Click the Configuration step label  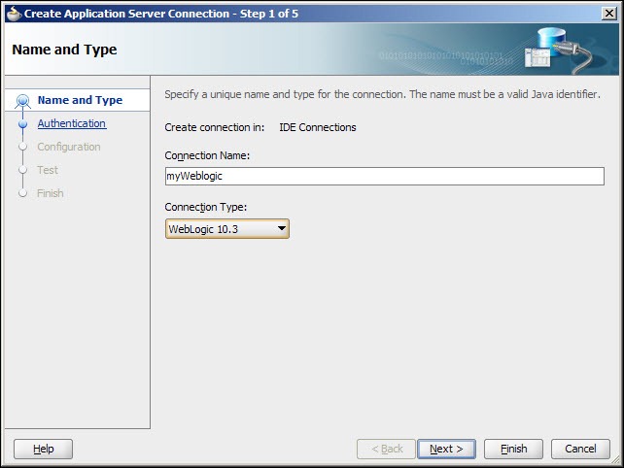coord(69,147)
